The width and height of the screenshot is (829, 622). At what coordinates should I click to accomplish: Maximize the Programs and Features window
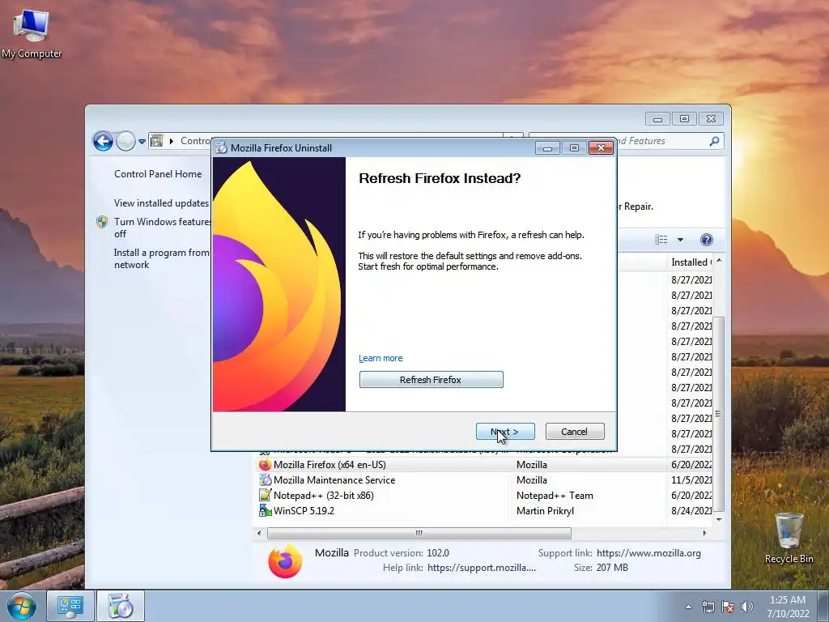click(684, 118)
